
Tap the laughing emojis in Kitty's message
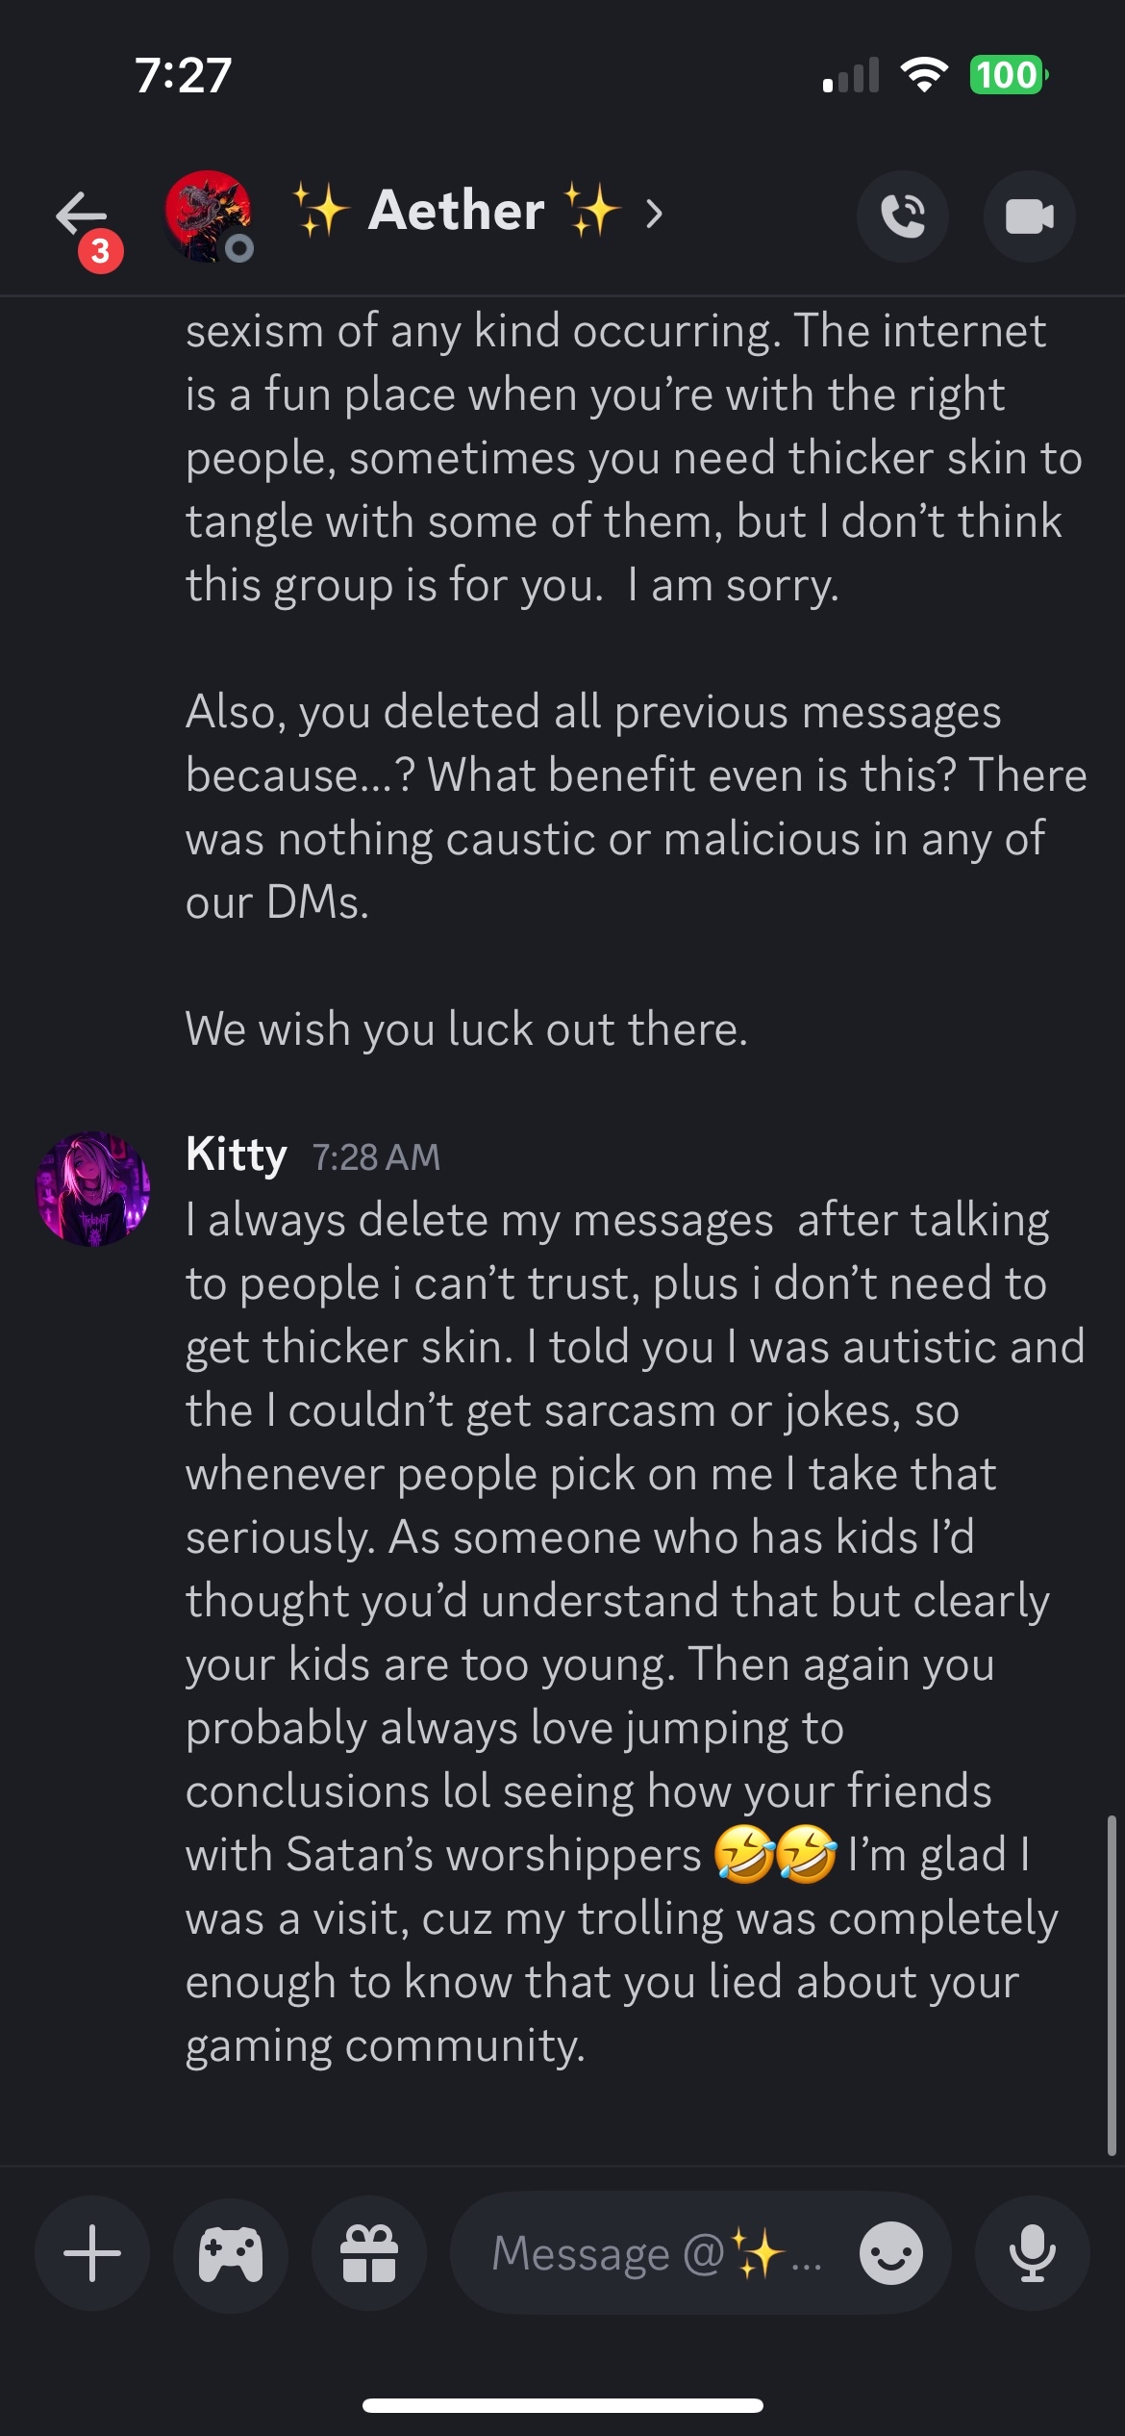tap(775, 1854)
